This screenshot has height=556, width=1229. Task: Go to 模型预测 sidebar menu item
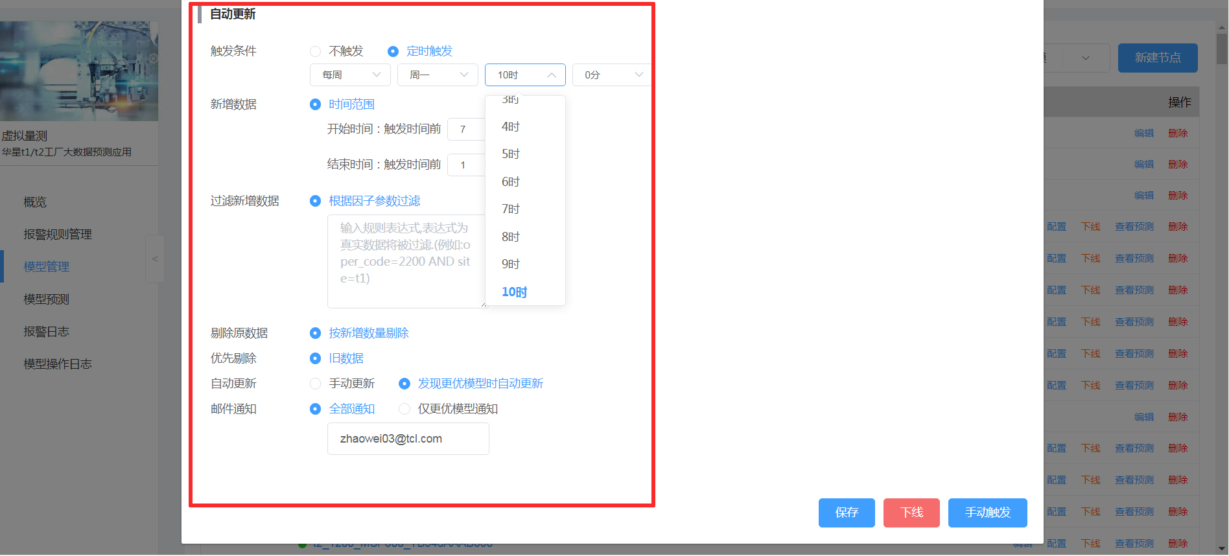point(47,299)
